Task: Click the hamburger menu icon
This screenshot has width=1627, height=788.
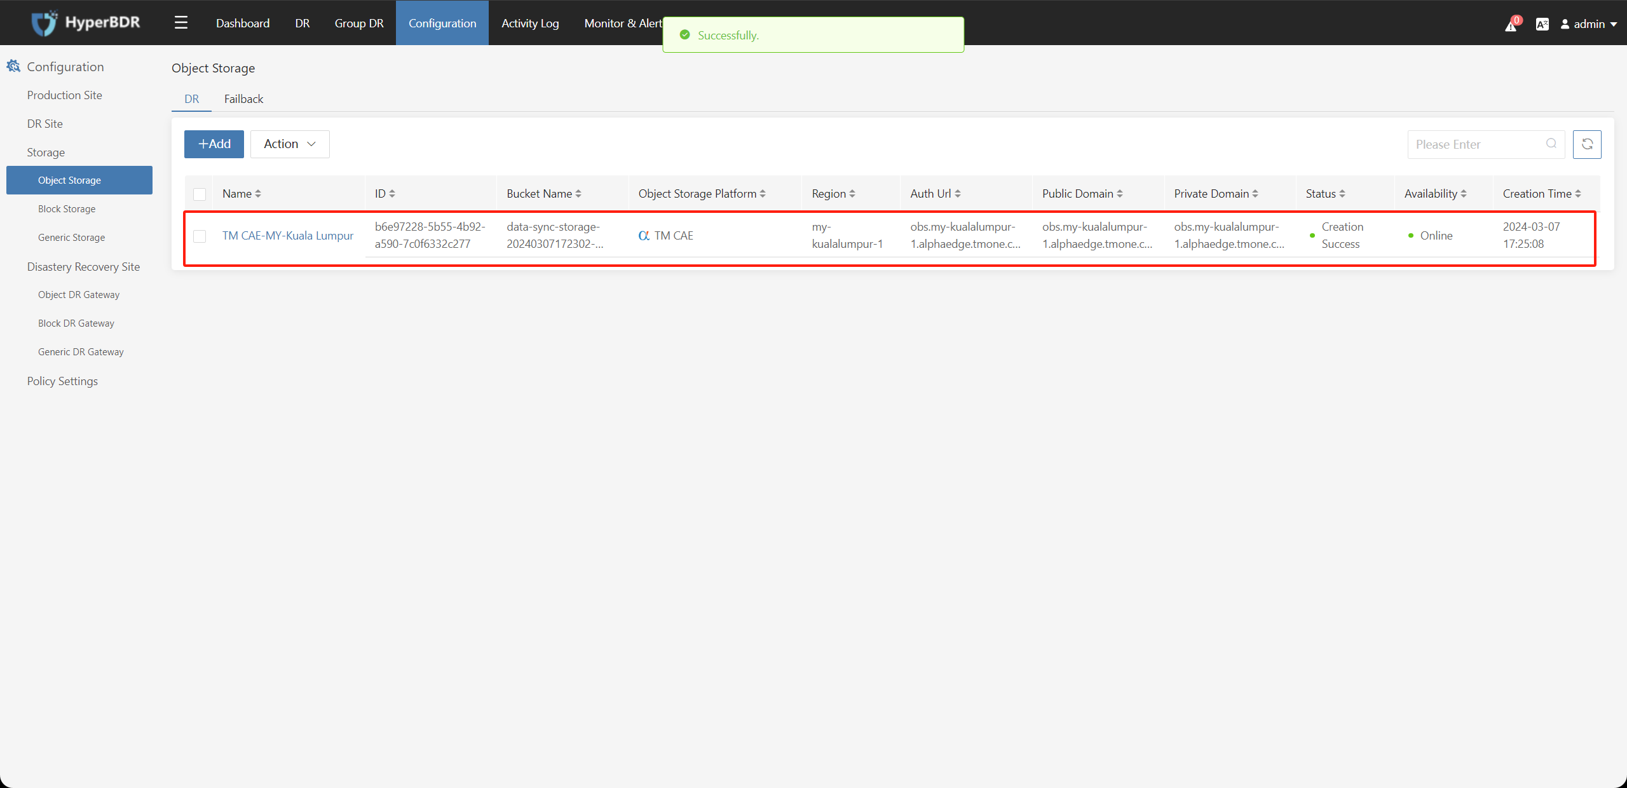Action: (180, 22)
